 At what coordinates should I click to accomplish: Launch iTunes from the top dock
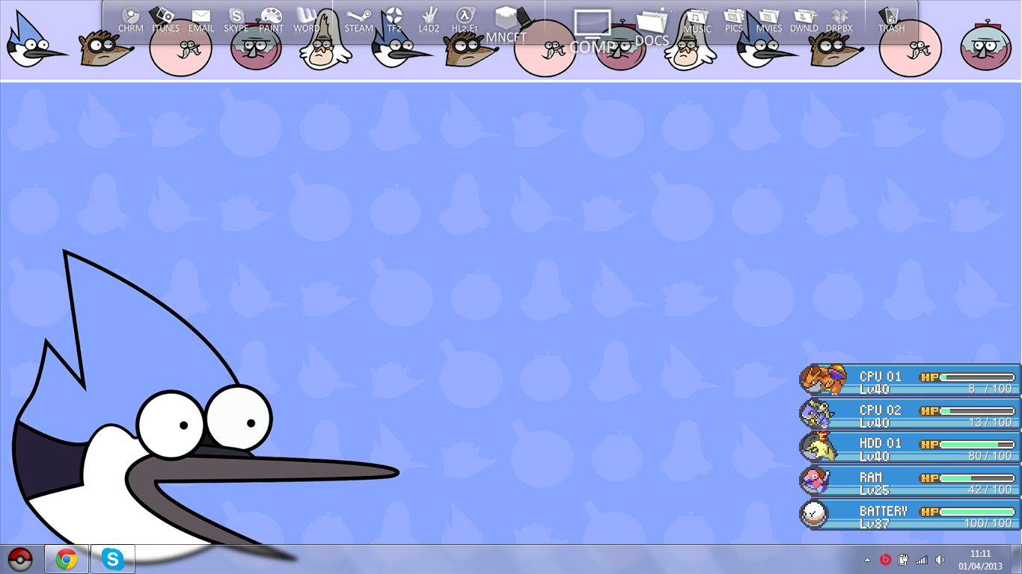(x=165, y=17)
